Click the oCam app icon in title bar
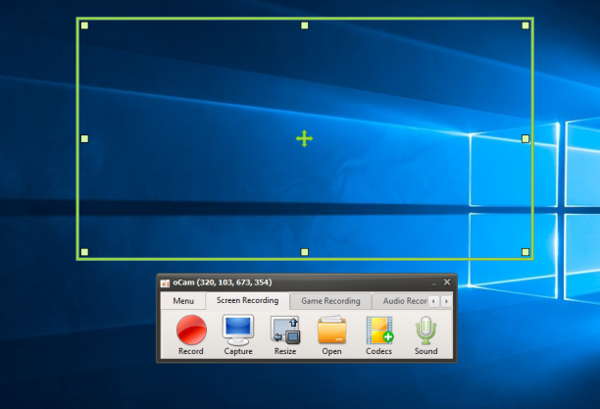Screen dimensions: 600x409 point(165,283)
